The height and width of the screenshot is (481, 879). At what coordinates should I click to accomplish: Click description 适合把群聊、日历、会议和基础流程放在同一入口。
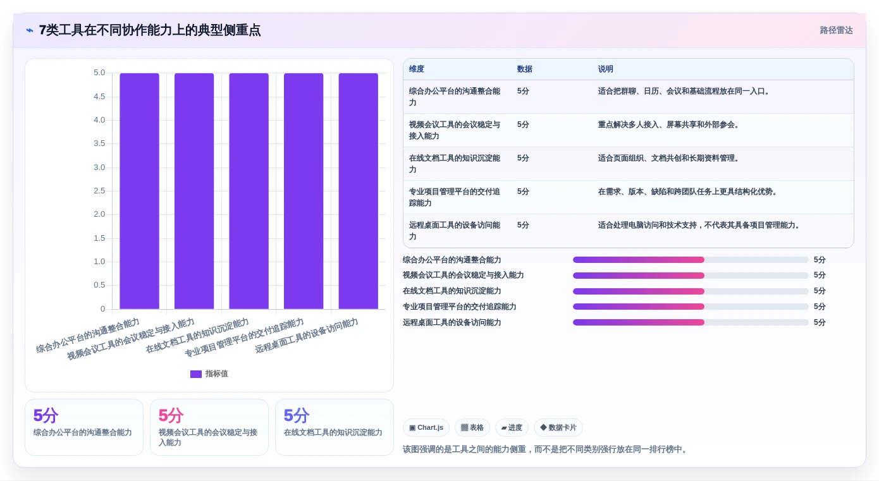click(x=685, y=91)
